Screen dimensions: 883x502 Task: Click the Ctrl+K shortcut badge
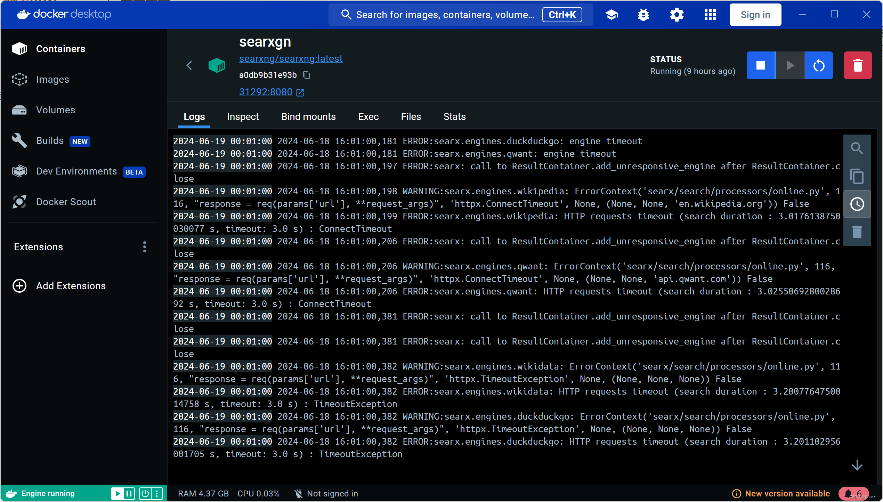[x=562, y=15]
